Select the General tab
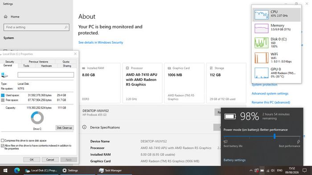The width and height of the screenshot is (312, 175). pos(8,65)
